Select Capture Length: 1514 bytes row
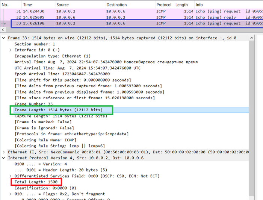Screen dimensions: 263x200 pyautogui.click(x=61, y=116)
